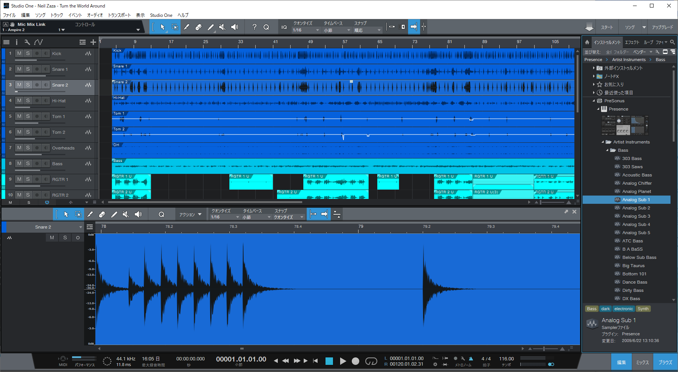
Task: Select the Listen tool speaker icon
Action: coord(235,27)
